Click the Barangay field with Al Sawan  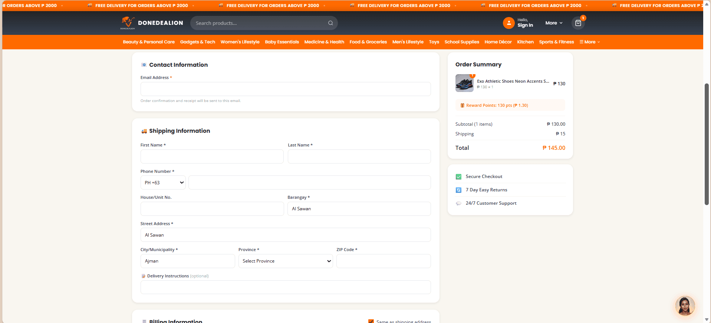click(359, 209)
